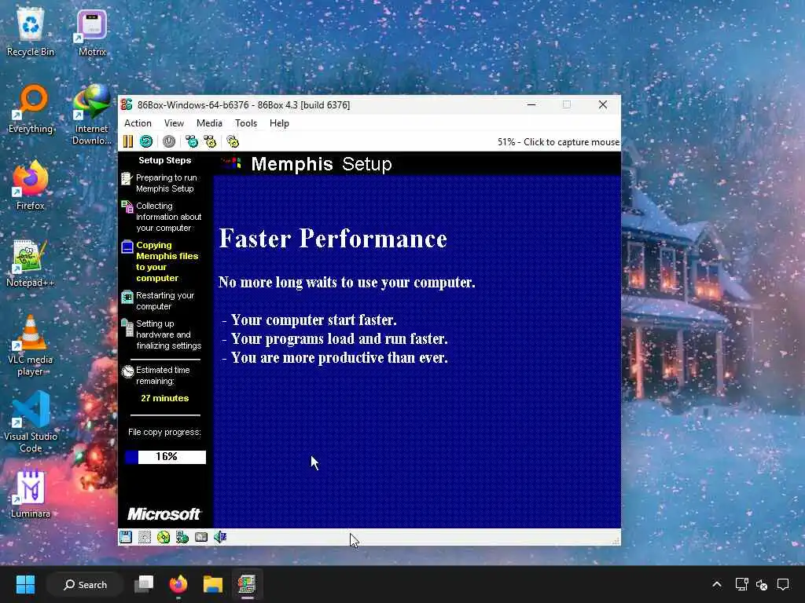The image size is (805, 603).
Task: Click the hard disk status bar icon
Action: click(x=201, y=537)
